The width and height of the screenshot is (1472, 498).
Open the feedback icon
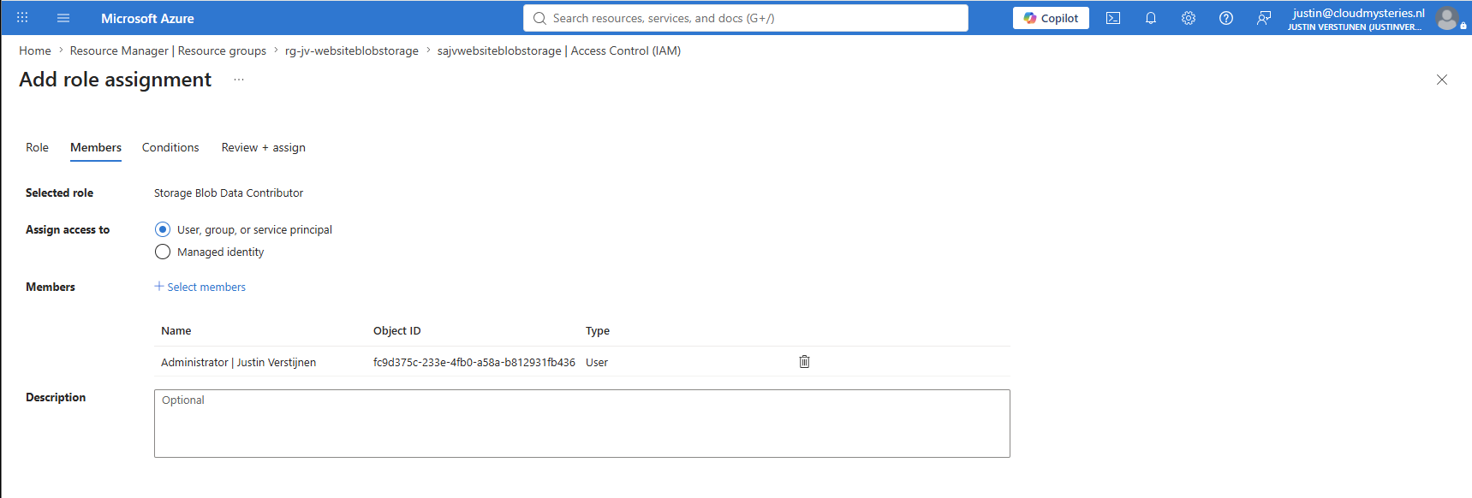1264,18
